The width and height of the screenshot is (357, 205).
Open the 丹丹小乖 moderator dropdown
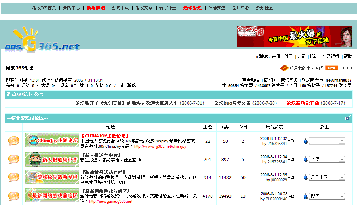pos(327,177)
